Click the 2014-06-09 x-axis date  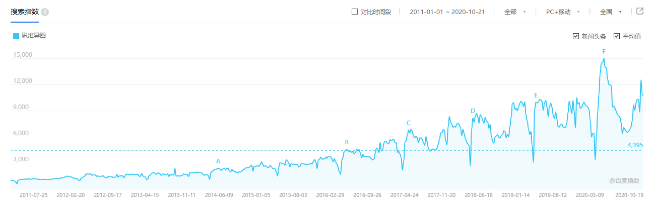tap(219, 195)
